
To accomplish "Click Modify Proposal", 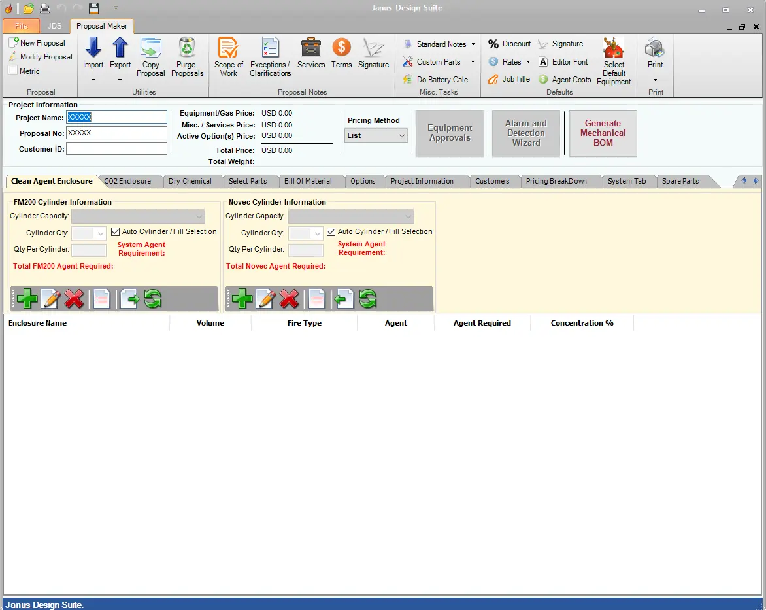I will click(x=41, y=57).
